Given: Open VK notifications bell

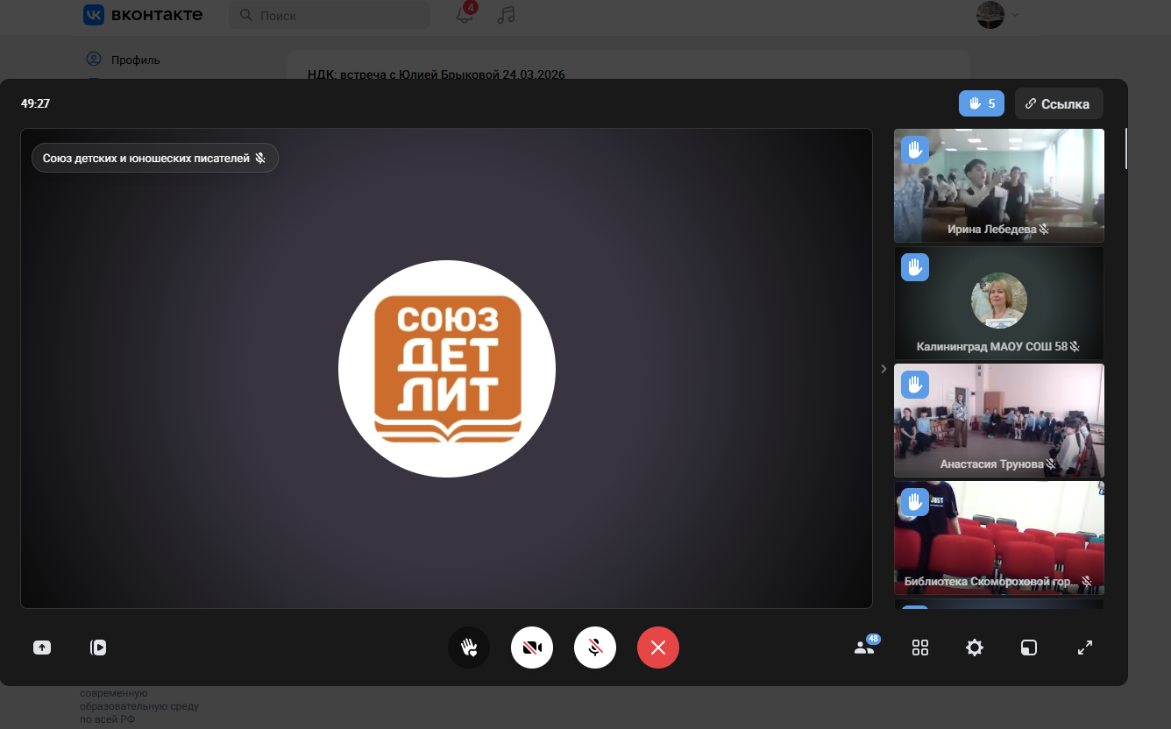Looking at the screenshot, I should pyautogui.click(x=465, y=15).
